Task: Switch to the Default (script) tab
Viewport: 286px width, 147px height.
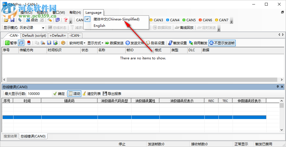Action: [34, 36]
